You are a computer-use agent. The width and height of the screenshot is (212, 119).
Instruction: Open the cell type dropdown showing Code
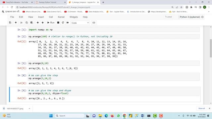[80, 23]
